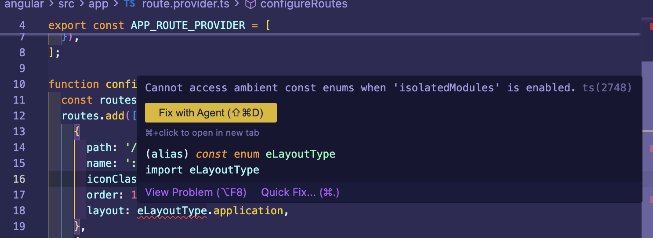Click the function keyword on line 10

pyautogui.click(x=74, y=84)
